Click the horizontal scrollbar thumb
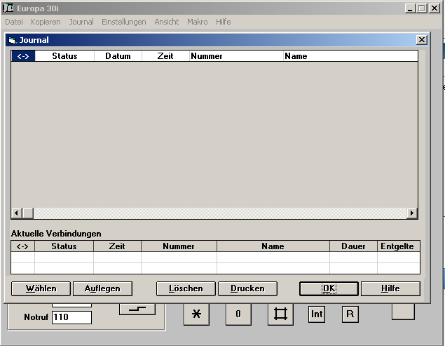The width and height of the screenshot is (445, 346). (x=28, y=213)
